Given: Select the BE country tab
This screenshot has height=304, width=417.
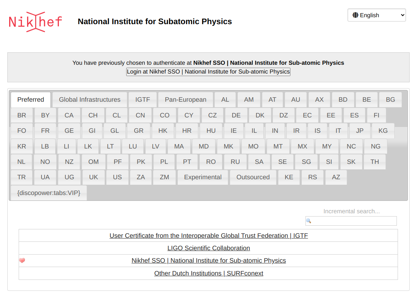Looking at the screenshot, I should pyautogui.click(x=367, y=100).
